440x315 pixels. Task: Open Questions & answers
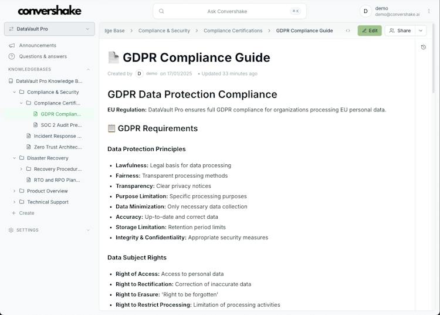(x=43, y=56)
